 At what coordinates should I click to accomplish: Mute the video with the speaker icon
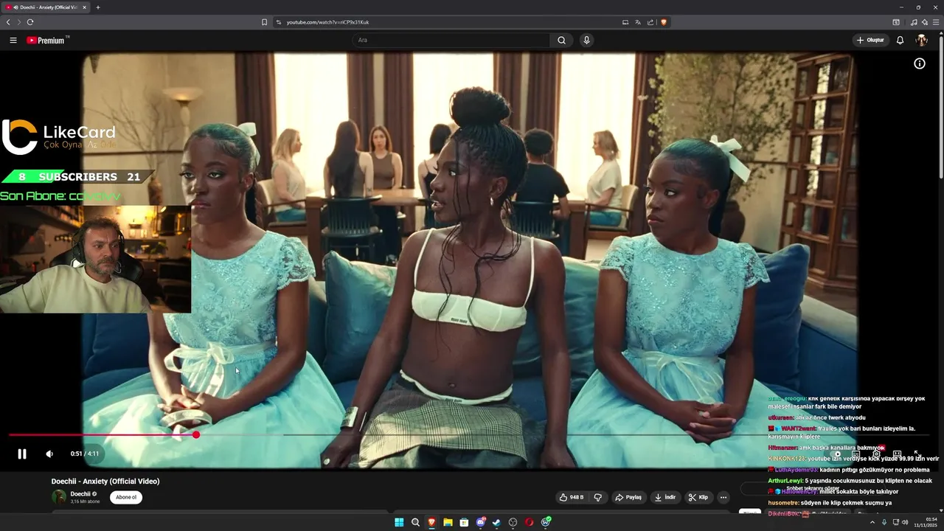49,454
